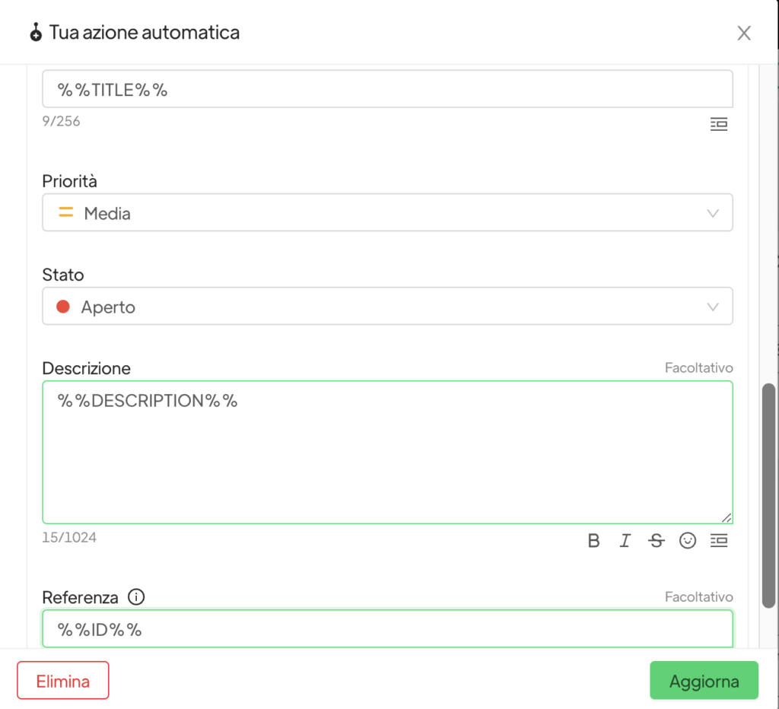
Task: Open the emoji picker for description
Action: [x=688, y=541]
